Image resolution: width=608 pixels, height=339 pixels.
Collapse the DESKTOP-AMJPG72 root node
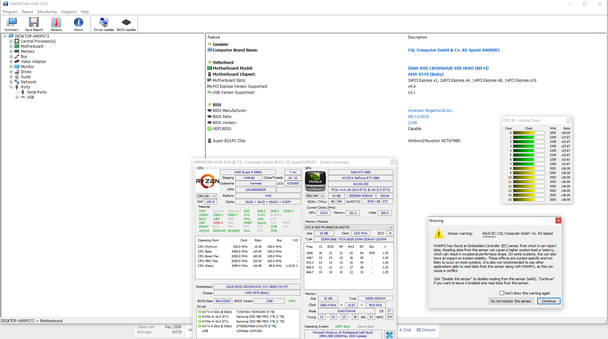point(5,36)
